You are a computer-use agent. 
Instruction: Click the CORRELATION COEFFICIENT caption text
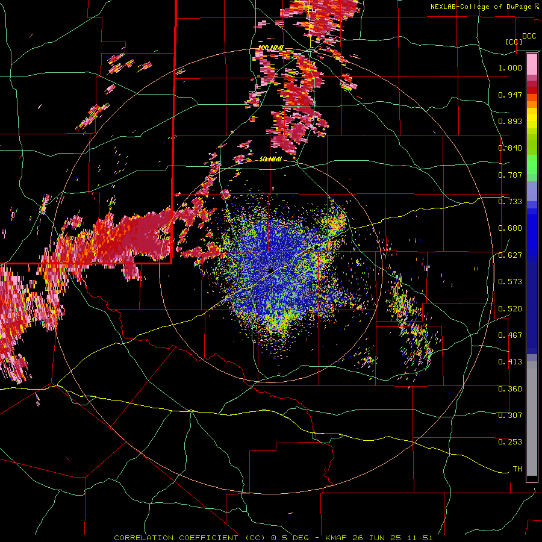coord(176,538)
